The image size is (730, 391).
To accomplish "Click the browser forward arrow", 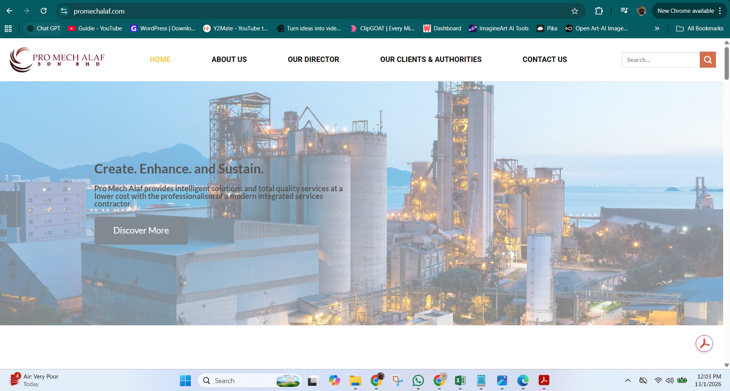I will coord(26,11).
